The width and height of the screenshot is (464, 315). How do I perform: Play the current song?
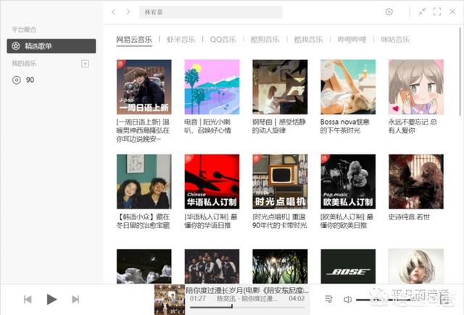51,299
